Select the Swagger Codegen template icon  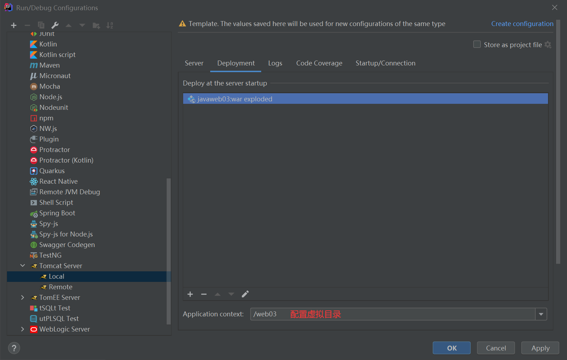[x=34, y=245]
